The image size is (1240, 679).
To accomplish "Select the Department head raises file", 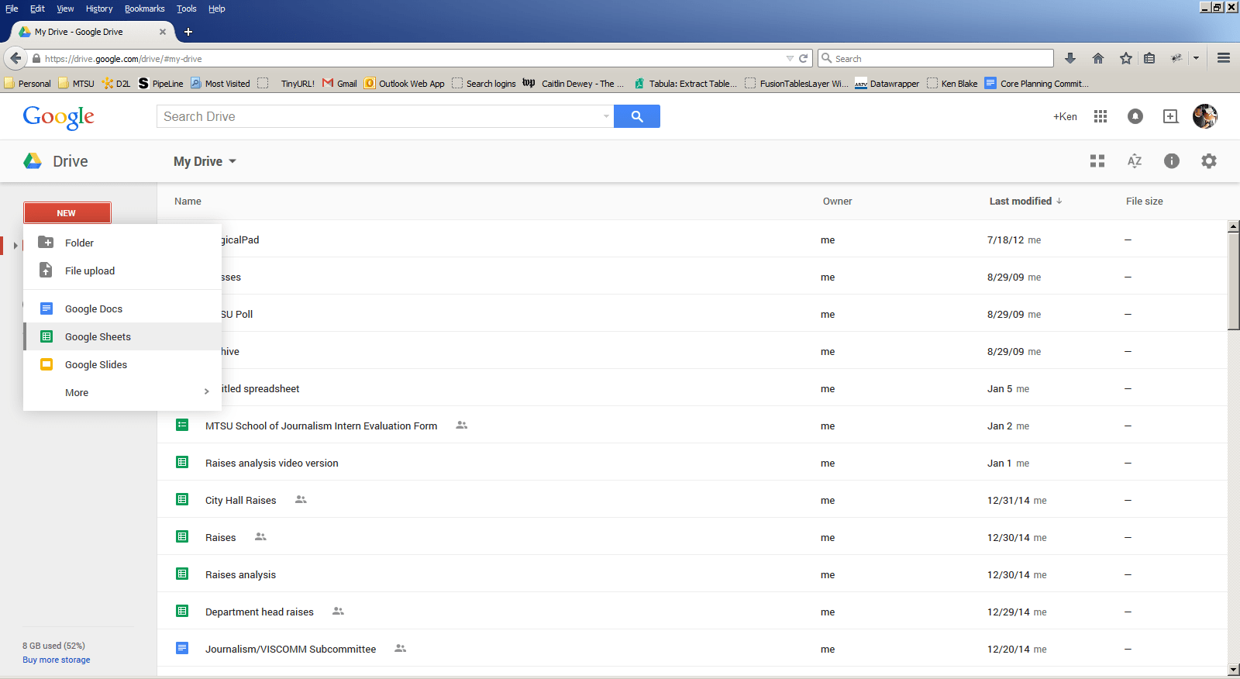I will pos(260,612).
